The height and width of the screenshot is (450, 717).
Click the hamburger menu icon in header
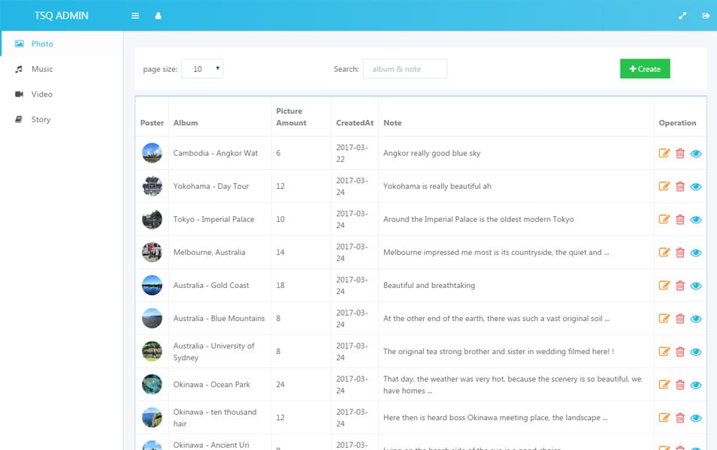pos(135,16)
